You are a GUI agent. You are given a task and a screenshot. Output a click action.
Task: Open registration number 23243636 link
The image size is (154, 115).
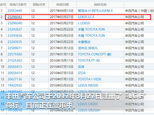[15, 36]
